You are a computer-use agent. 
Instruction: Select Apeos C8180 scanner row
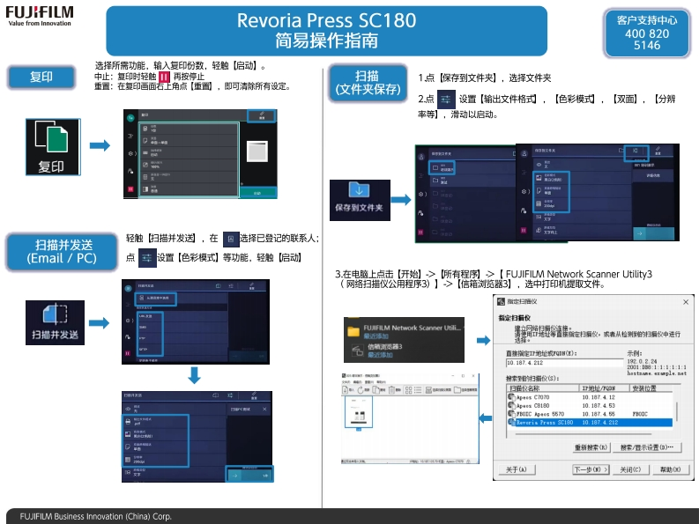click(x=590, y=405)
